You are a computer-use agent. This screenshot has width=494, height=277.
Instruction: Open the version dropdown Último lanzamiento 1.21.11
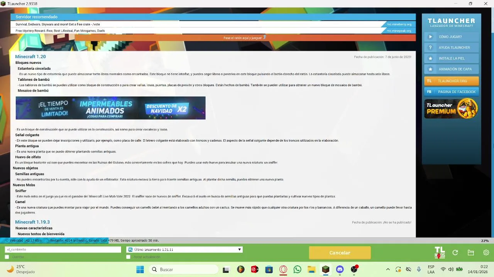184,250
